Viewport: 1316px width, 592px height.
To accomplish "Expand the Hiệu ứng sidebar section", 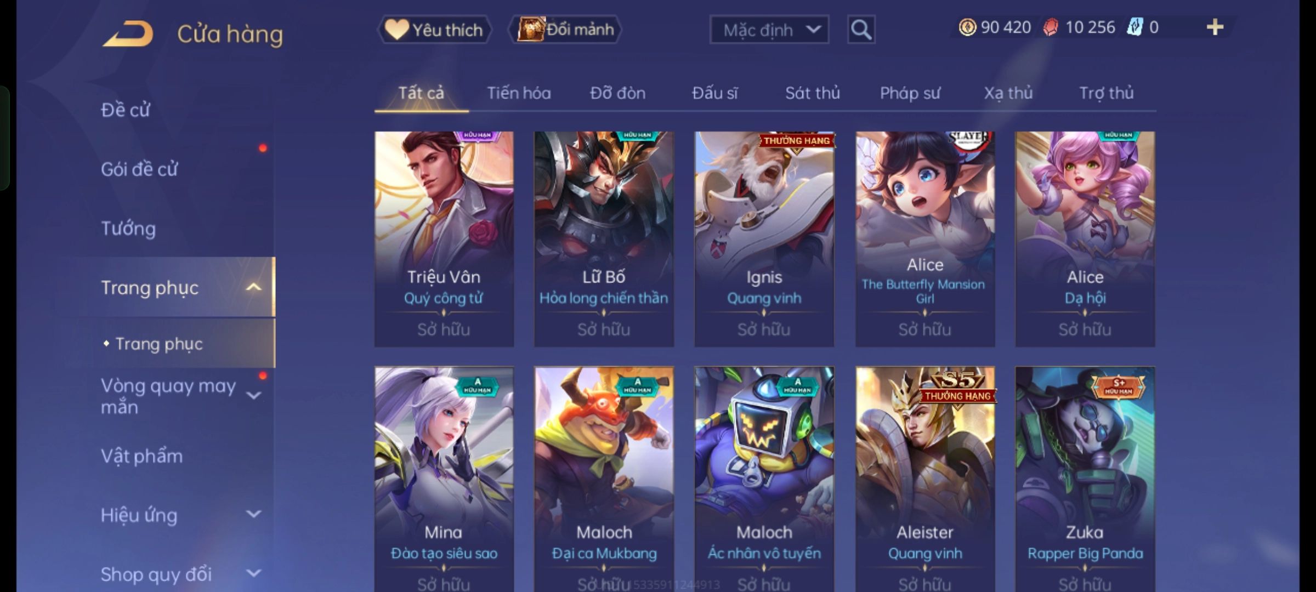I will click(x=253, y=514).
